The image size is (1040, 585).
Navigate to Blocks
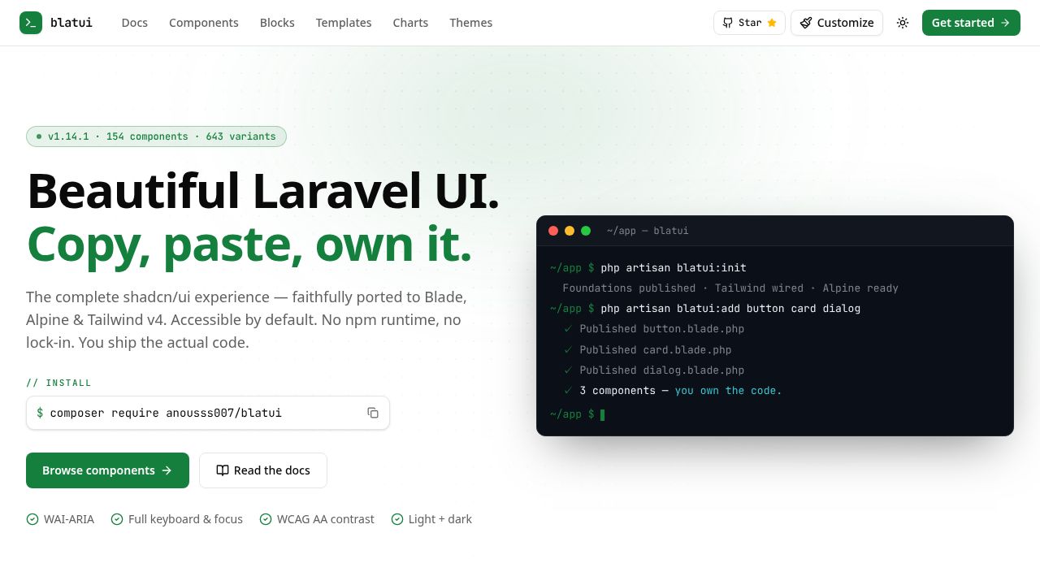(277, 23)
